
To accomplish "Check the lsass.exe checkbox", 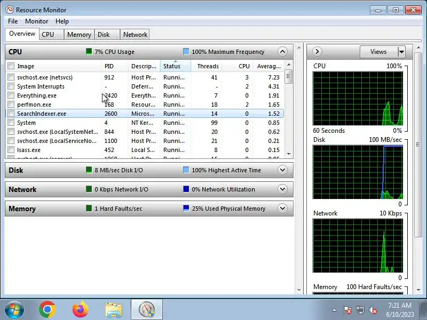I will click(11, 150).
